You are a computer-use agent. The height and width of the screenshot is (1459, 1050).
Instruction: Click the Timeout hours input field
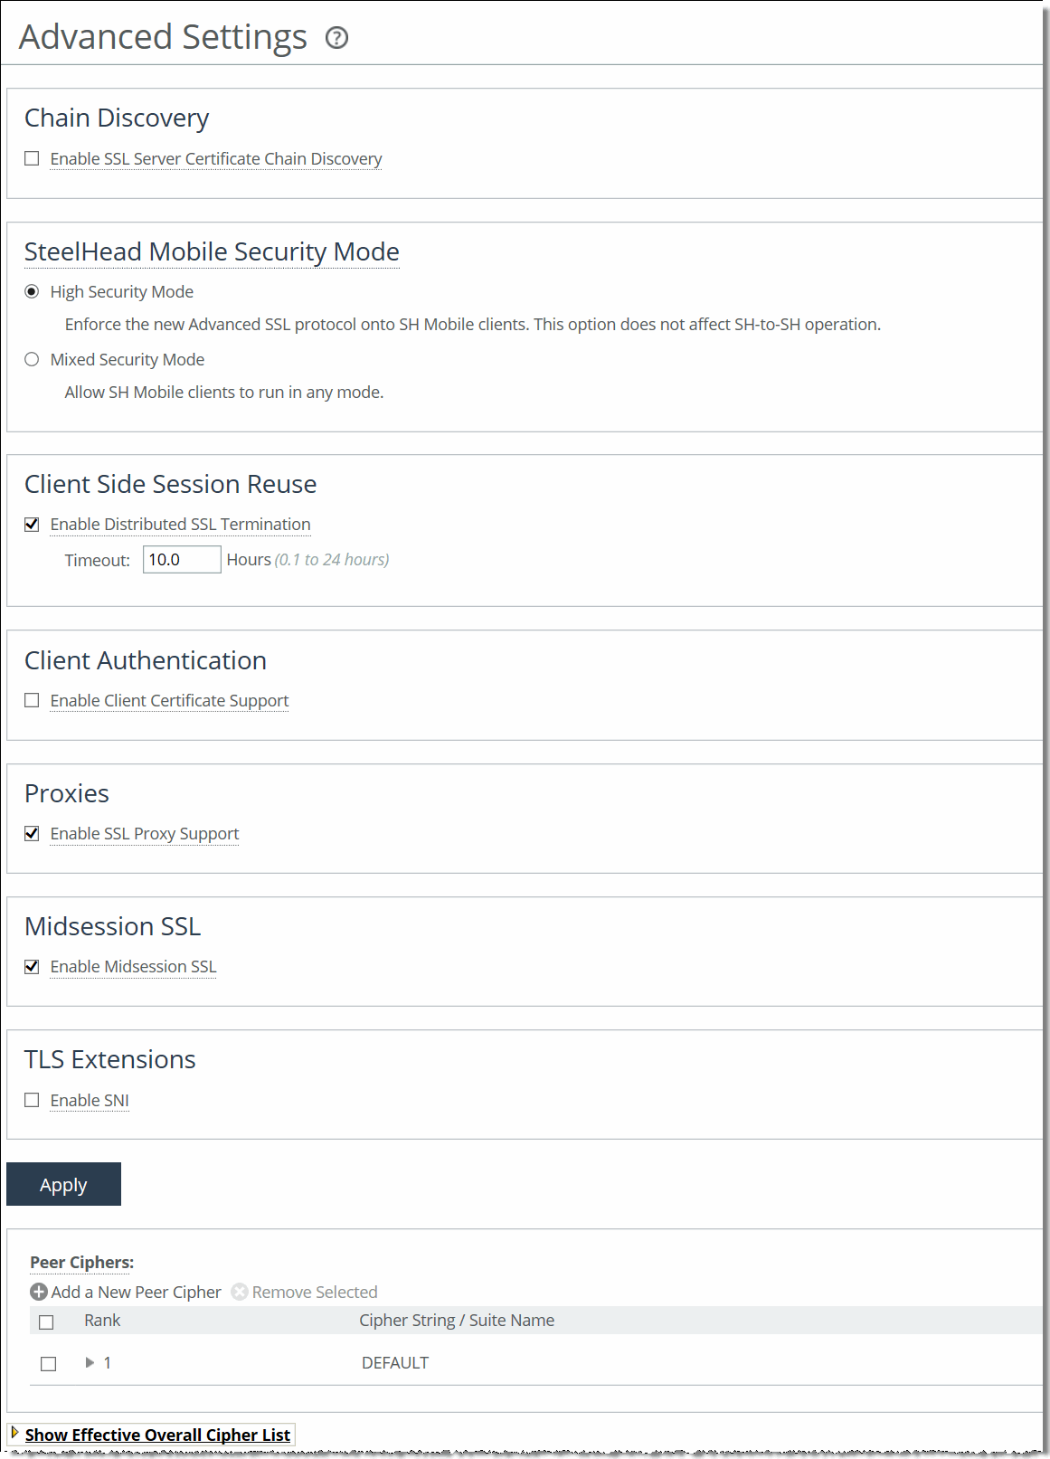tap(181, 559)
